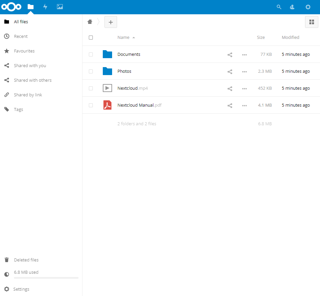
Task: Select the Nextcloud.mp4 checkbox
Action: (91, 88)
